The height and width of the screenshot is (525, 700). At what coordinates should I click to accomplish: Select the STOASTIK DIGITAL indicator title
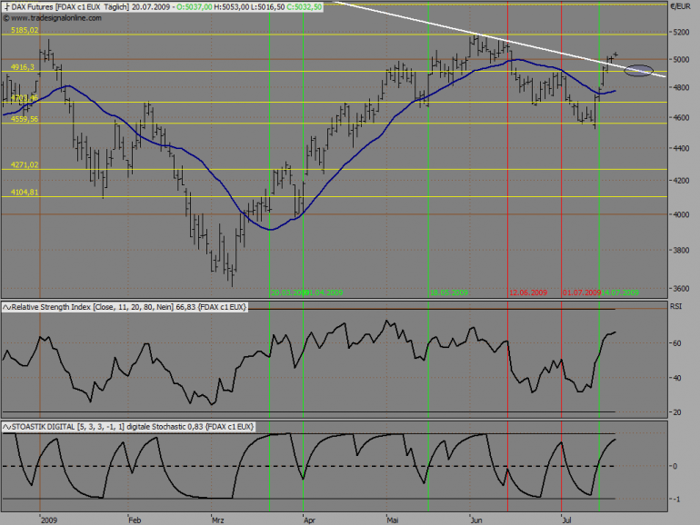[x=133, y=427]
